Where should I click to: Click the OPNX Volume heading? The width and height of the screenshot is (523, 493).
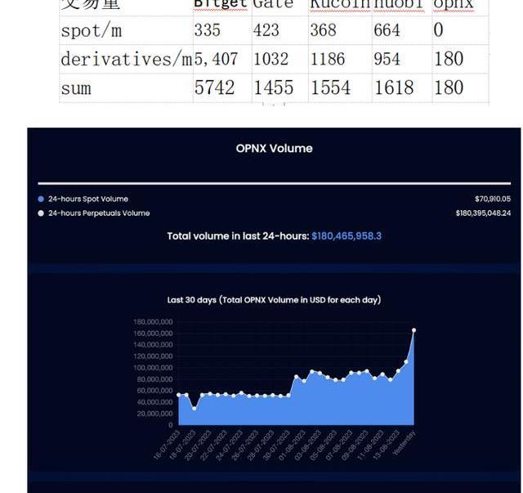click(x=274, y=149)
